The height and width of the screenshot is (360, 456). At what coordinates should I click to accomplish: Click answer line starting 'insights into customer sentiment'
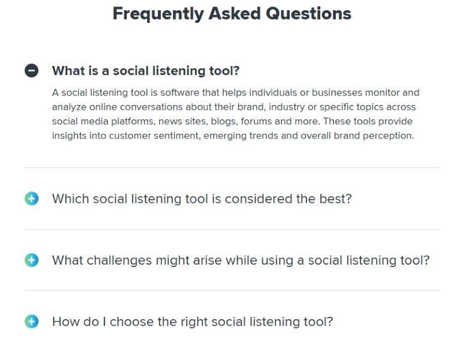click(x=233, y=136)
